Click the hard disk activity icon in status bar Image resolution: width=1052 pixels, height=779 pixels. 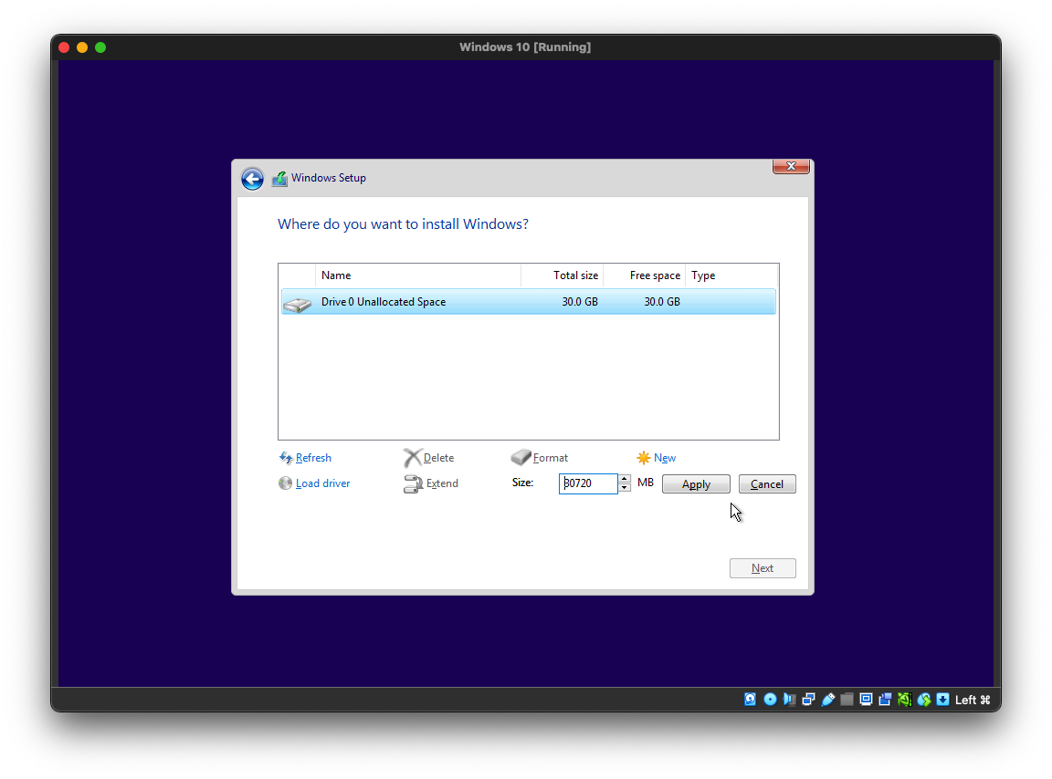pyautogui.click(x=751, y=700)
